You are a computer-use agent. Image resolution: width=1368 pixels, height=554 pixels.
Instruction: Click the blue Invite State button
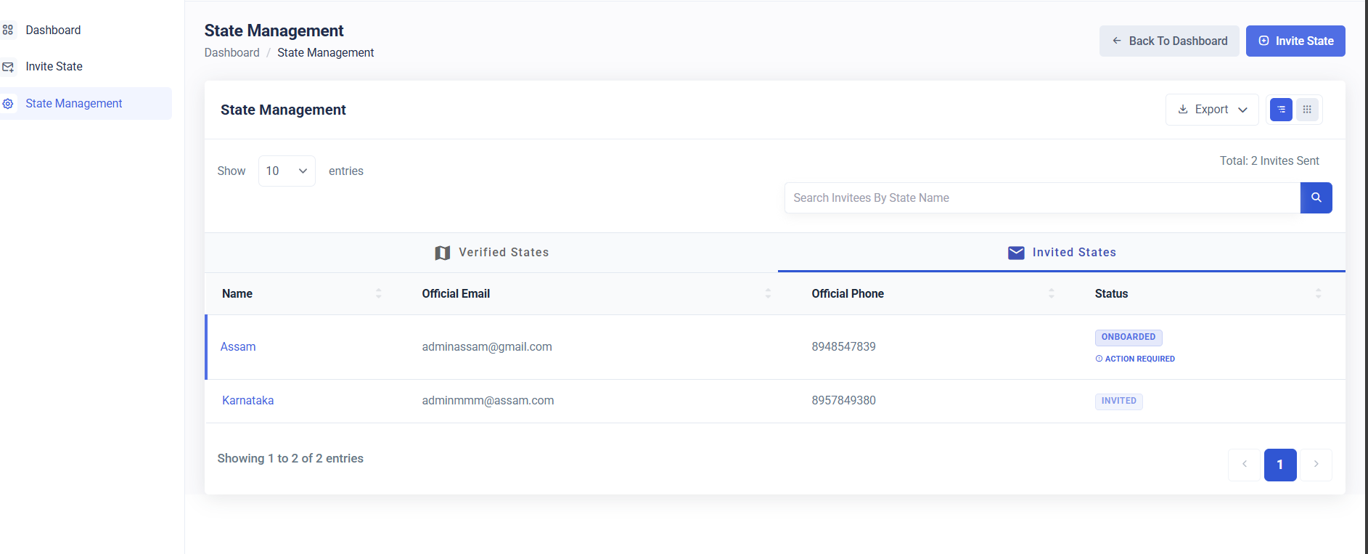click(1295, 41)
